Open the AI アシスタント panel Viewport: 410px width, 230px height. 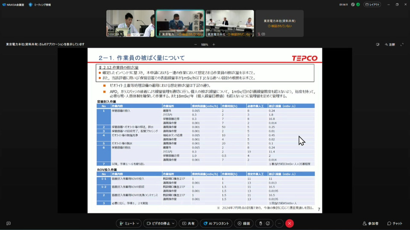[216, 224]
